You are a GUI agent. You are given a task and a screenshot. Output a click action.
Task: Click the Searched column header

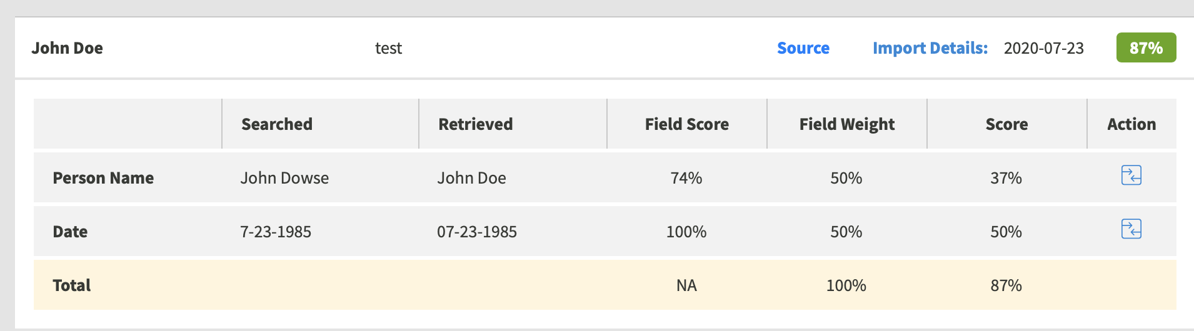point(277,124)
